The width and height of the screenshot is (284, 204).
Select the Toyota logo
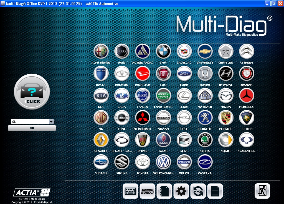pos(143,162)
